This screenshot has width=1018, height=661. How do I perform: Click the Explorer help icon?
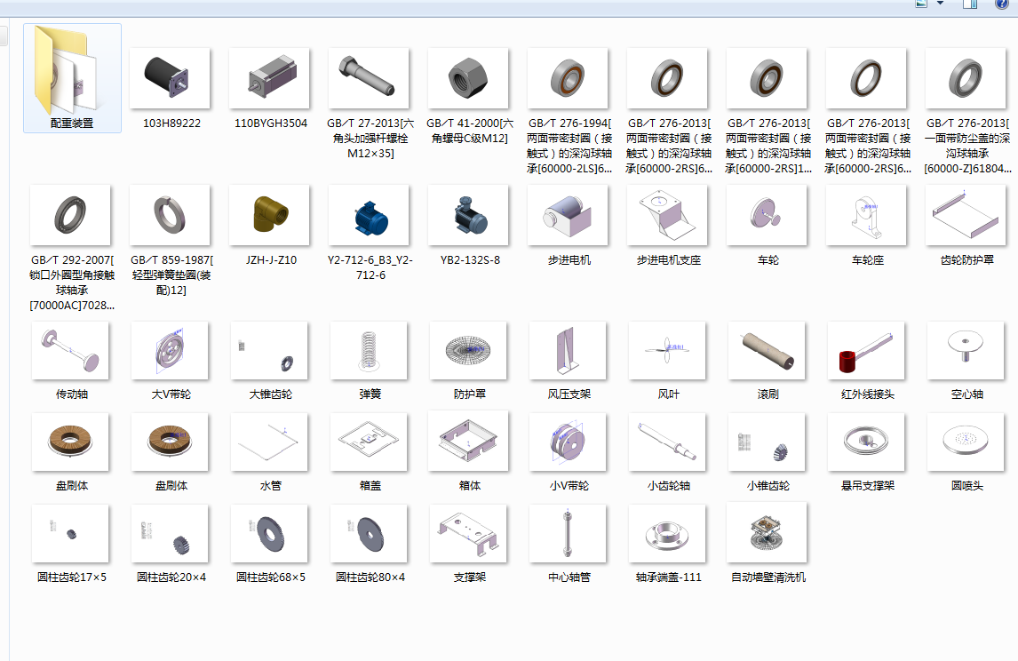[1002, 4]
